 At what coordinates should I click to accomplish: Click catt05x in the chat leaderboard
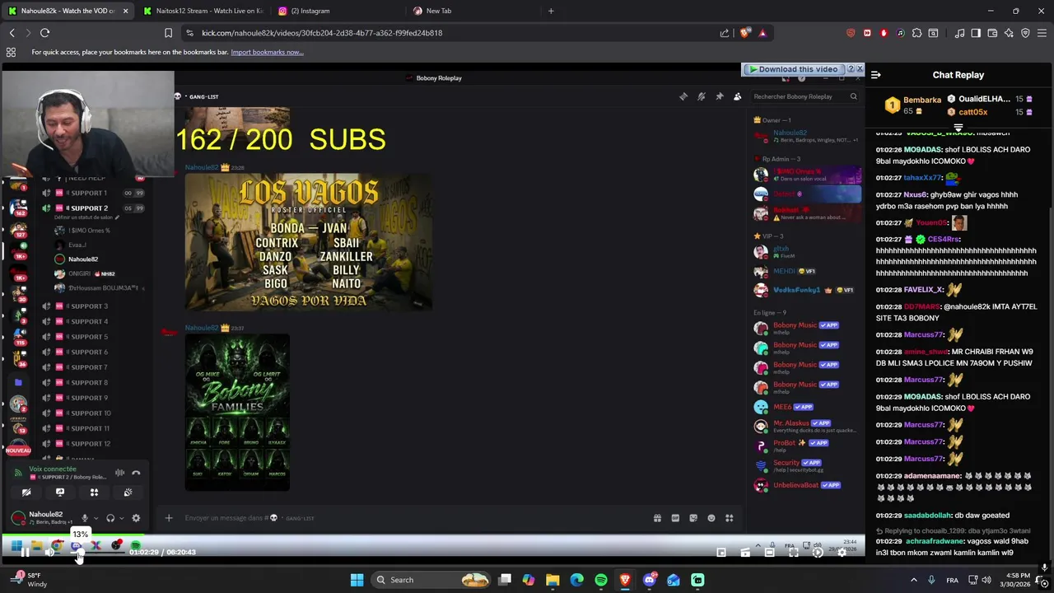[x=972, y=112]
